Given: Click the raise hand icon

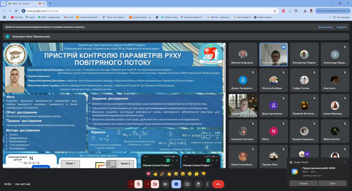Looking at the screenshot, I should coord(198,184).
